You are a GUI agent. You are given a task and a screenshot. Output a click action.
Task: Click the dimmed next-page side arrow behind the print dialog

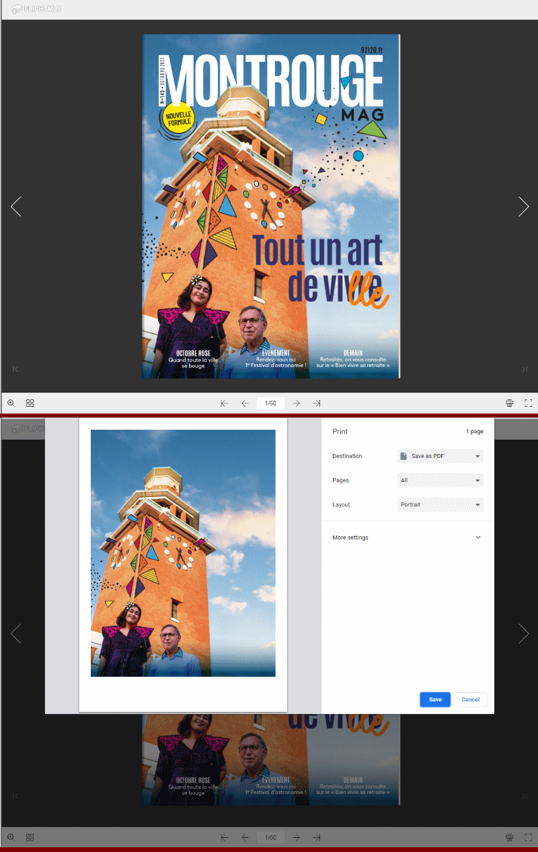[x=524, y=633]
